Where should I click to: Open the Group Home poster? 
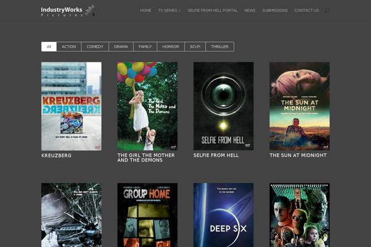[147, 215]
